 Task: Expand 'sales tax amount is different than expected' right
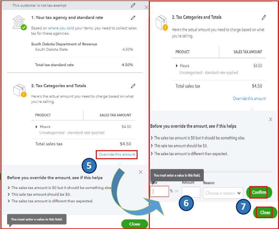(x=189, y=154)
